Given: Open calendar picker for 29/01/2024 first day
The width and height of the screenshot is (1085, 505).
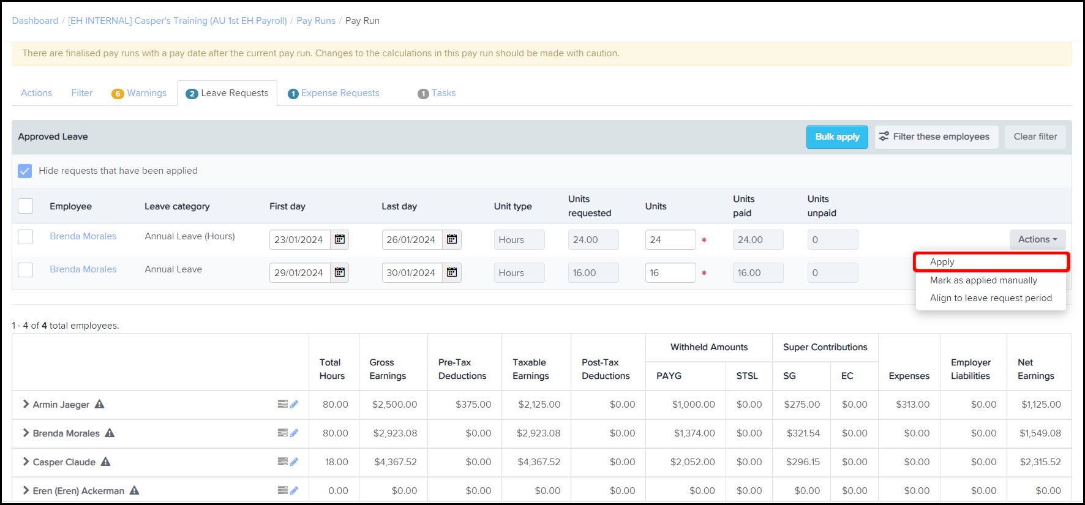Looking at the screenshot, I should pyautogui.click(x=340, y=272).
